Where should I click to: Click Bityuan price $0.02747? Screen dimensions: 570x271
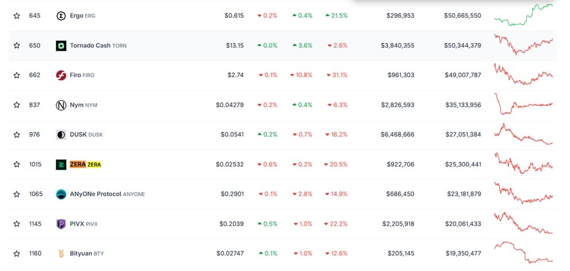(x=230, y=254)
